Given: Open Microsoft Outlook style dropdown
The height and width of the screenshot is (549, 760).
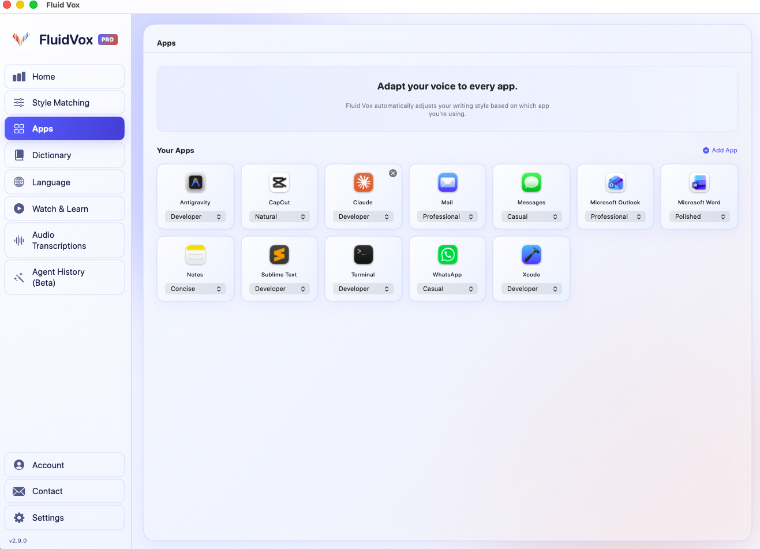Looking at the screenshot, I should pyautogui.click(x=615, y=216).
